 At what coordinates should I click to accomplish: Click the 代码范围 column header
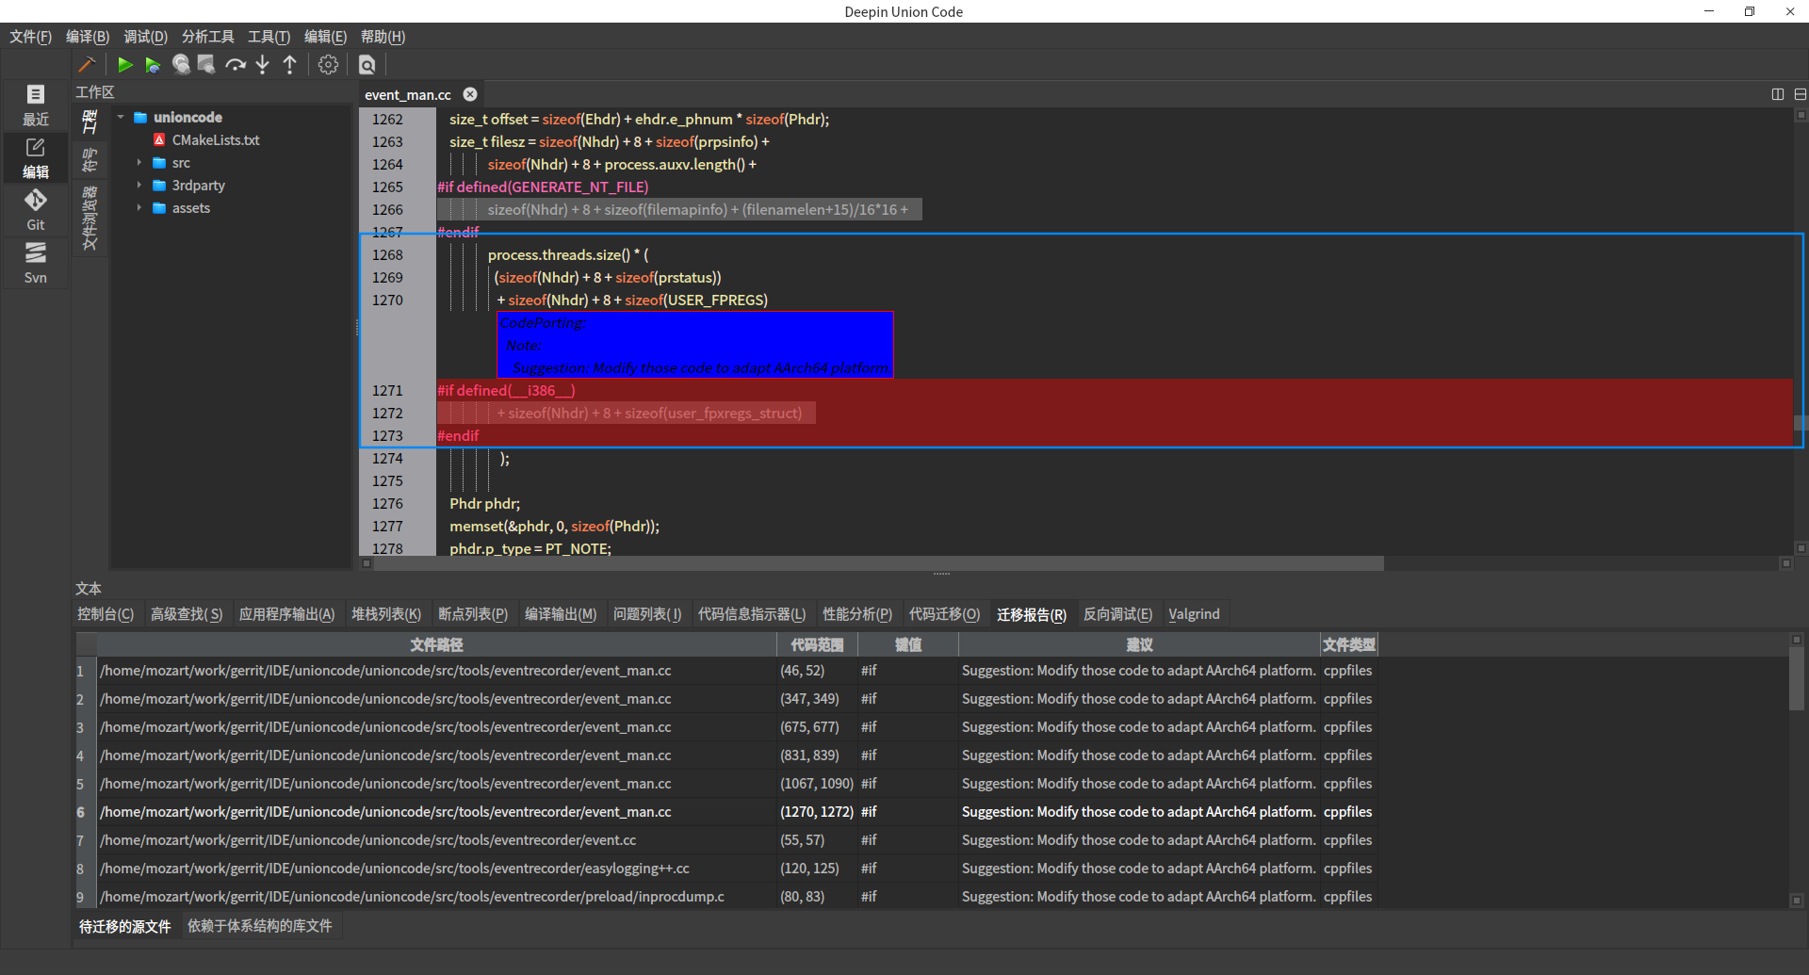coord(817,645)
